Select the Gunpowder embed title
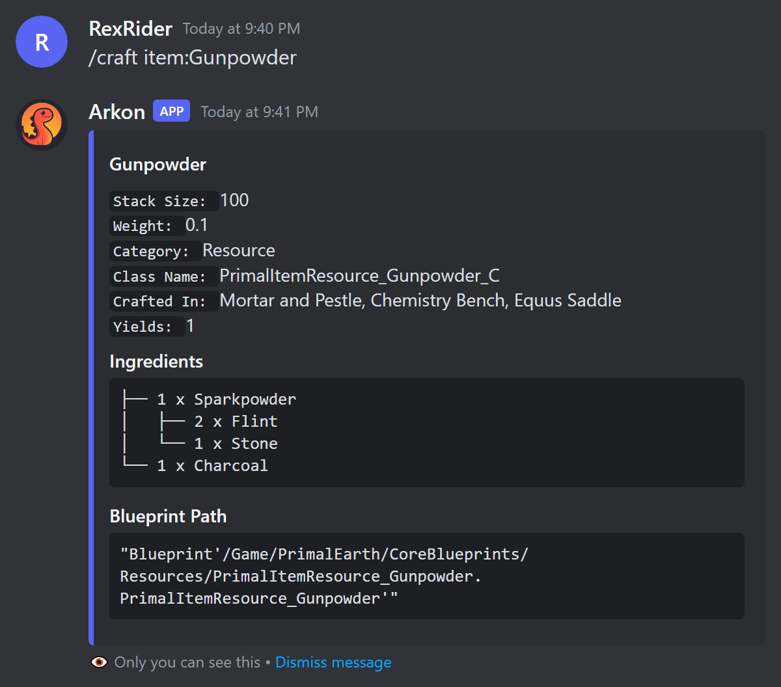This screenshot has width=781, height=687. (158, 165)
